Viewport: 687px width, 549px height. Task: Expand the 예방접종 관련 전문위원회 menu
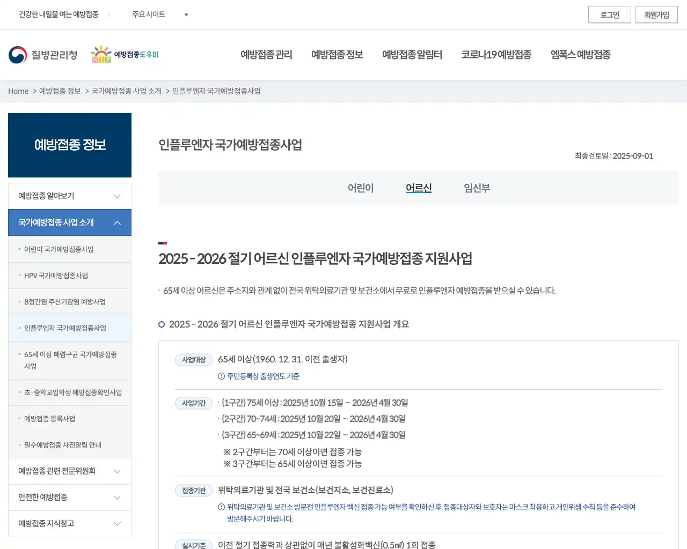[x=69, y=471]
